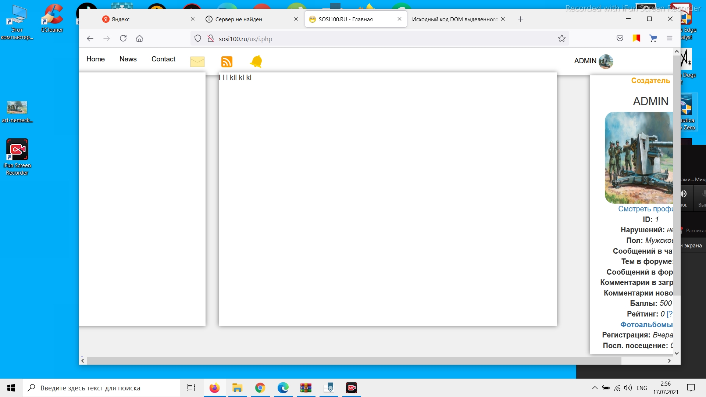Click the yellow envelope mail icon

click(197, 61)
